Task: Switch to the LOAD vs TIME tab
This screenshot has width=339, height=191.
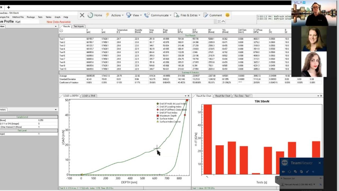Action: coord(89,96)
